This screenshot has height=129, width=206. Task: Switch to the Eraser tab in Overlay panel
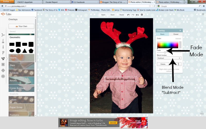176,34
